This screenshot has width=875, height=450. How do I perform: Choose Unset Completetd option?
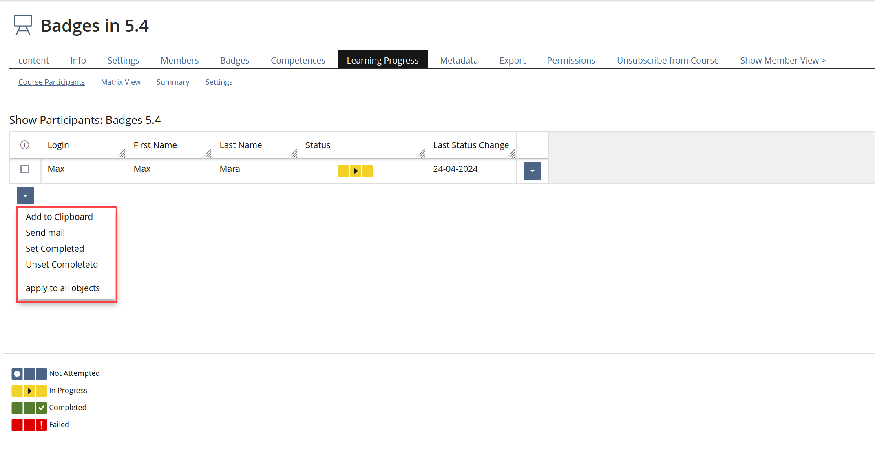click(x=62, y=264)
